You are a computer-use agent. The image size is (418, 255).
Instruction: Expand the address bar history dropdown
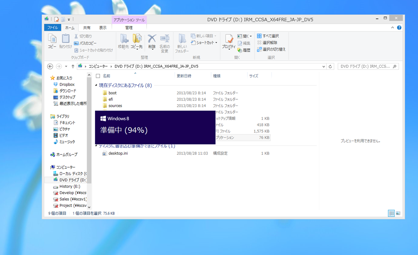coord(324,67)
